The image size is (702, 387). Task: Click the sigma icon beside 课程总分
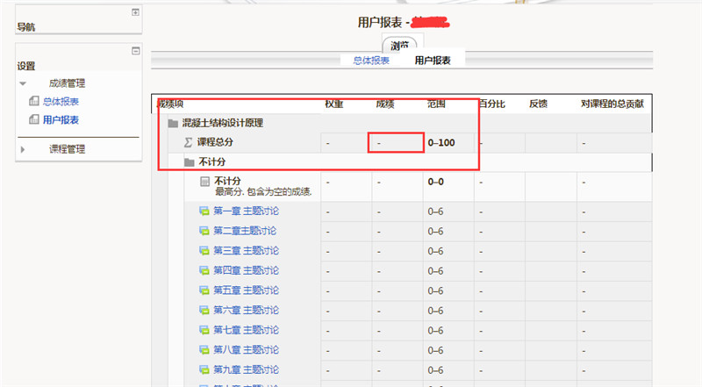(188, 142)
